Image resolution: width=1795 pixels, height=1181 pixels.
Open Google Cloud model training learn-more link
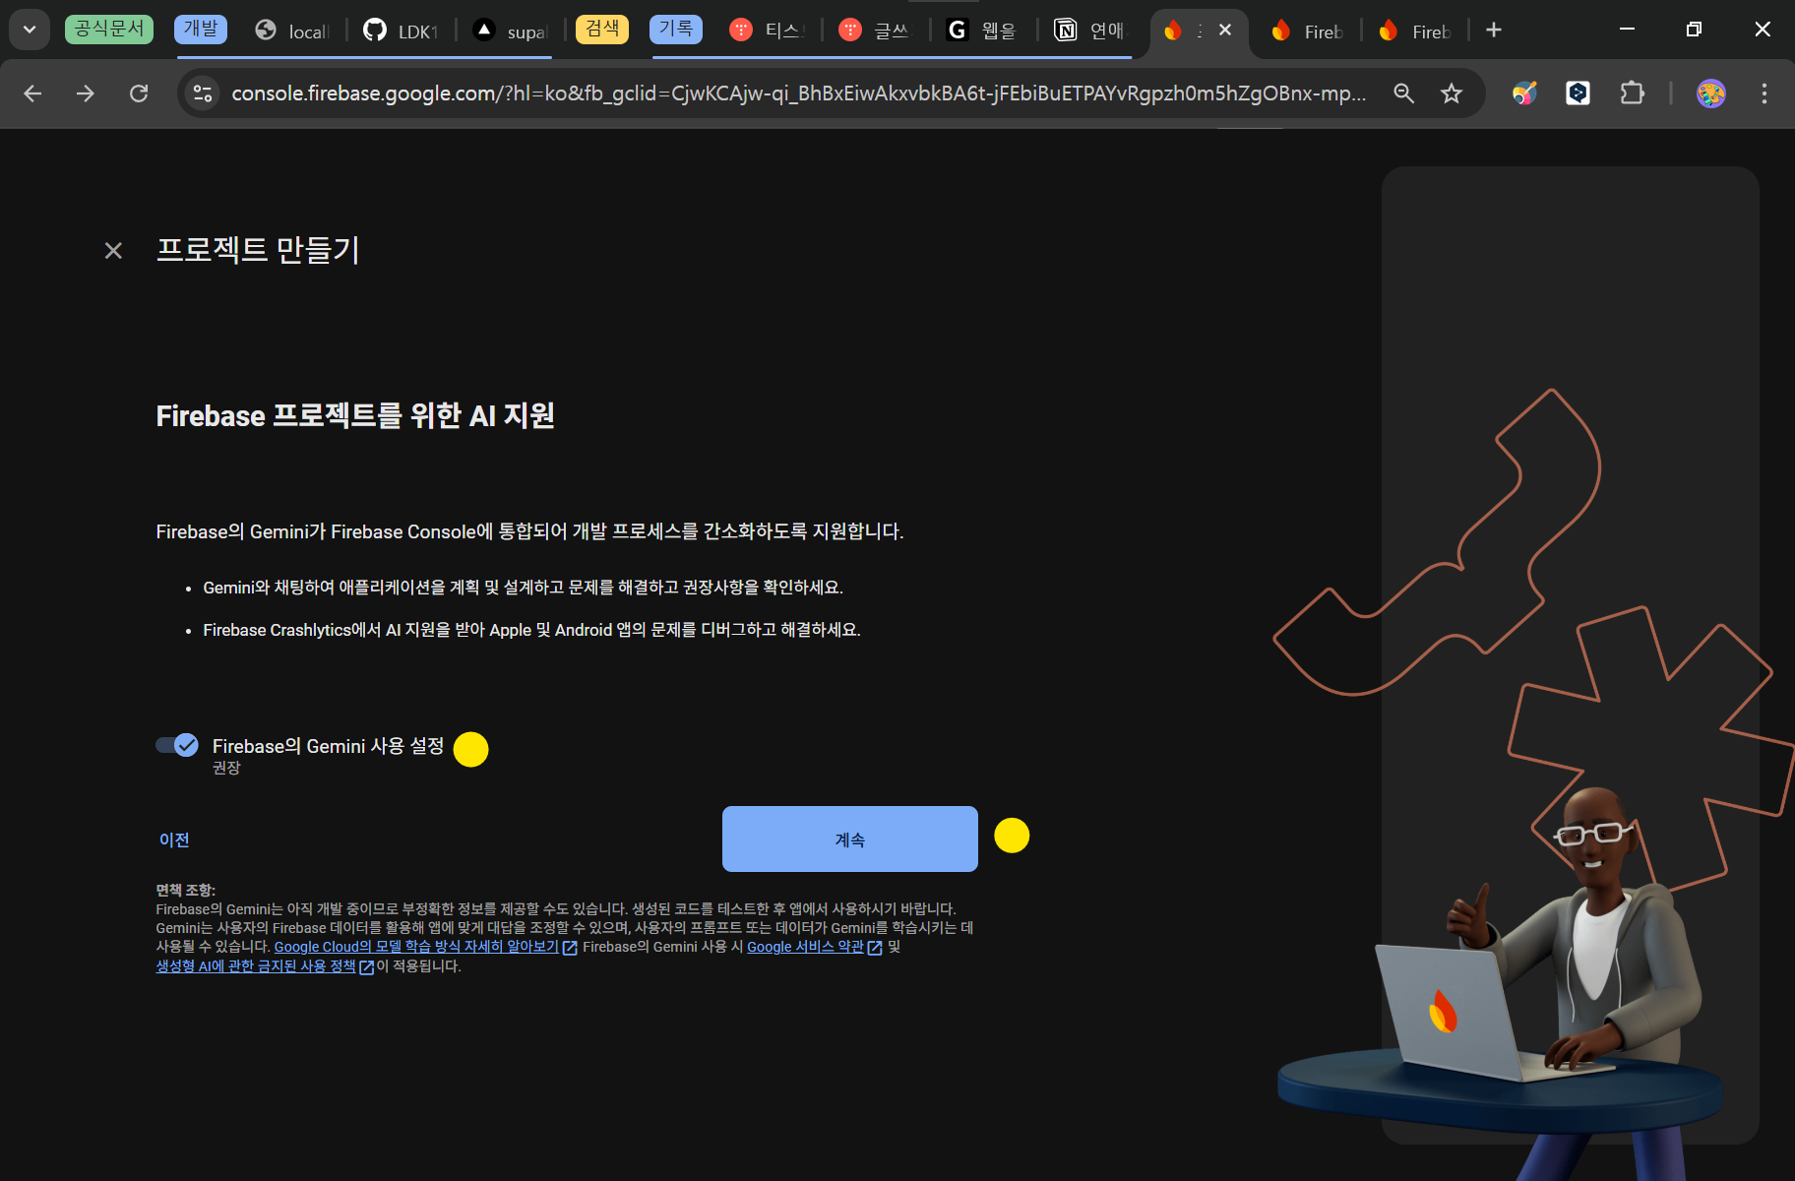pyautogui.click(x=416, y=947)
